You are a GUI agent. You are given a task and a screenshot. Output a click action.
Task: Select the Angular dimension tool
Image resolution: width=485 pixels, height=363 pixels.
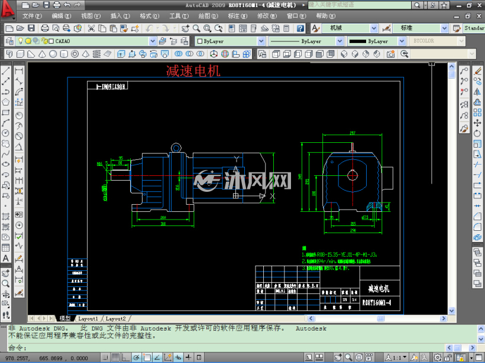tap(19, 146)
